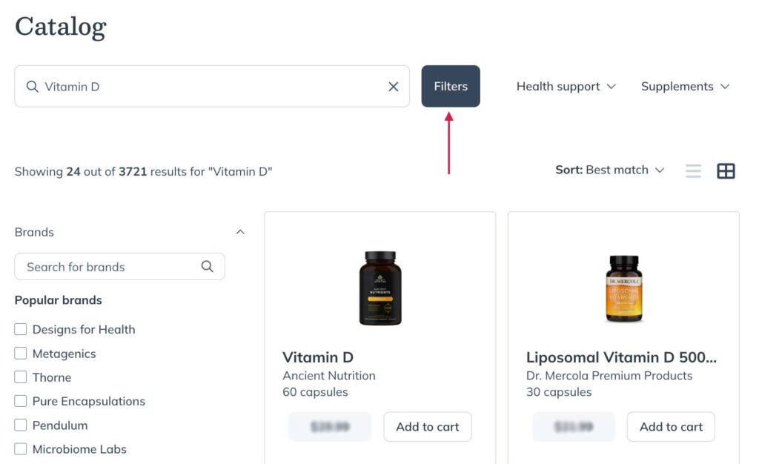Filter by Microbiome Labs brand
This screenshot has width=759, height=464.
[x=21, y=449]
